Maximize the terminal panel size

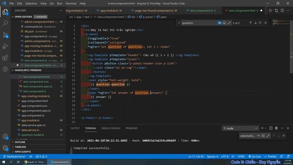[x=282, y=128]
